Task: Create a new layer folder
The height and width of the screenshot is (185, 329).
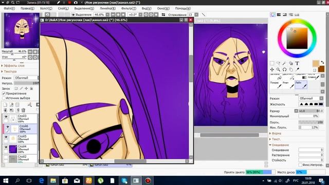Action: [x=17, y=104]
